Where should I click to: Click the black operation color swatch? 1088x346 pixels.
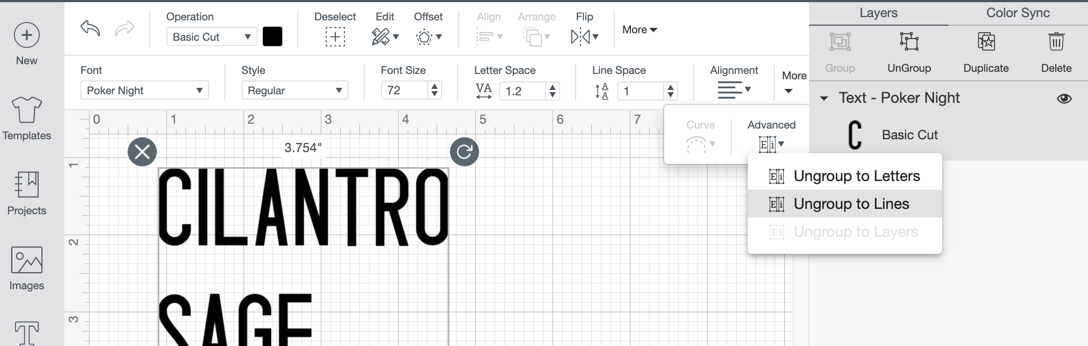273,36
